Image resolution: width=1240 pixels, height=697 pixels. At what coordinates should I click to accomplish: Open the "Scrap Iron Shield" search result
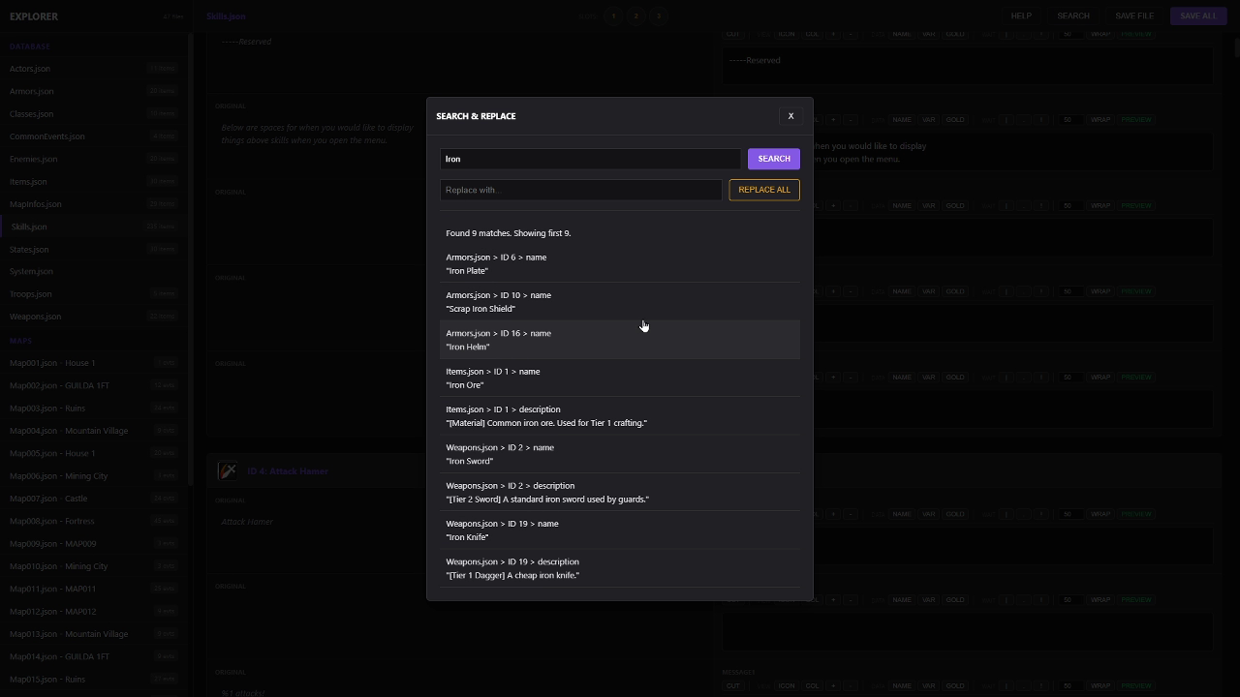620,302
